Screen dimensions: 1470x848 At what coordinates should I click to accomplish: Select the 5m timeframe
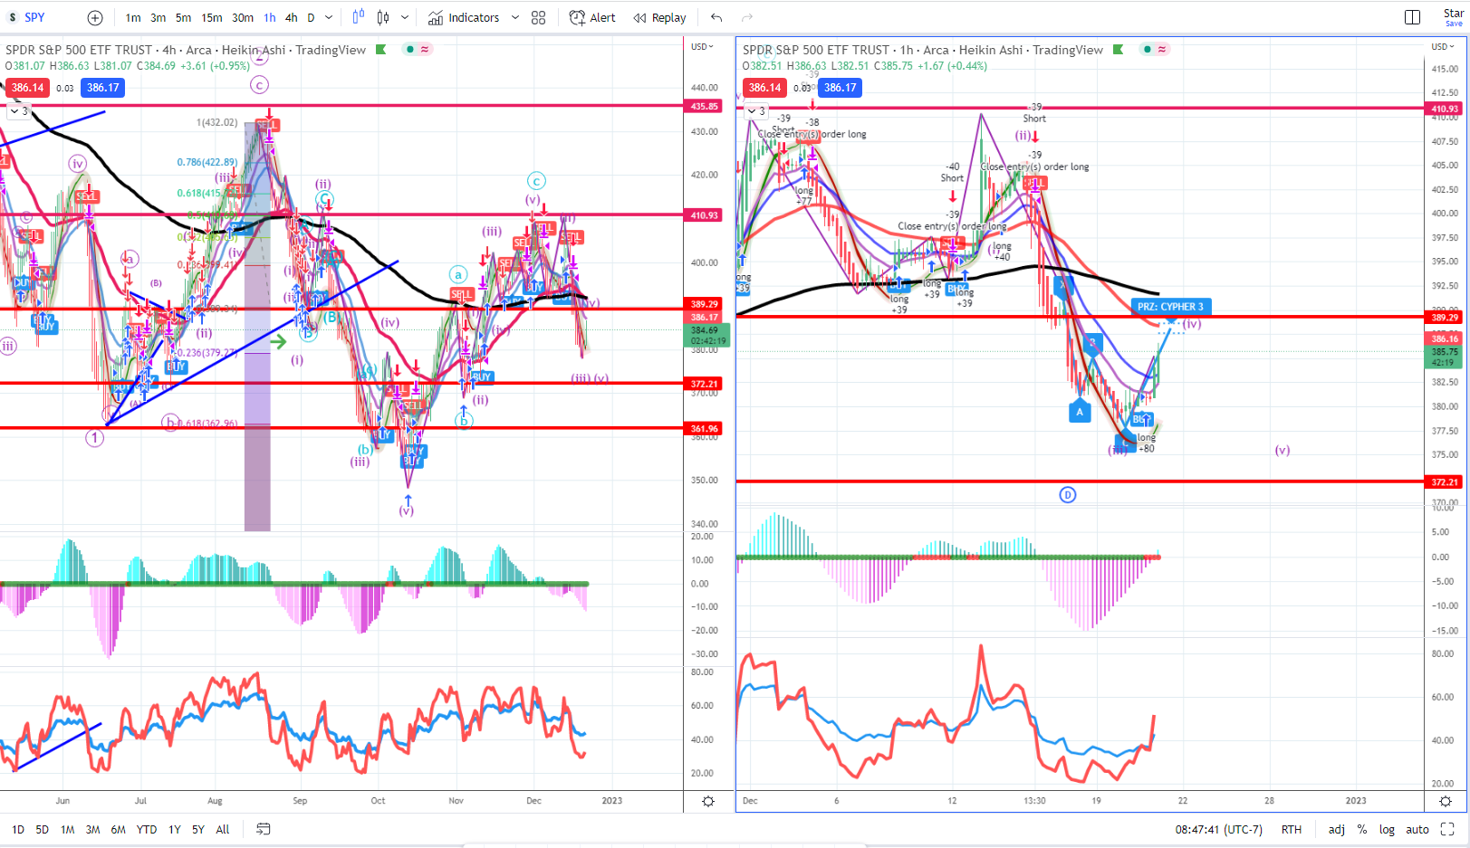pyautogui.click(x=184, y=17)
